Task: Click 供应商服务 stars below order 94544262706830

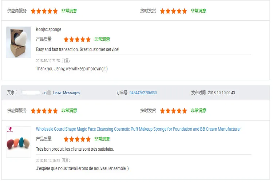Action: (44, 111)
